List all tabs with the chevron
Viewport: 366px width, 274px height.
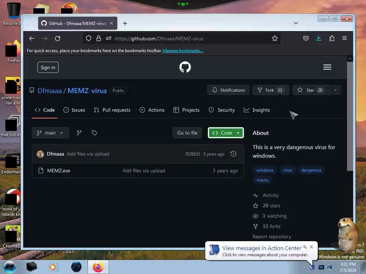[x=296, y=23]
